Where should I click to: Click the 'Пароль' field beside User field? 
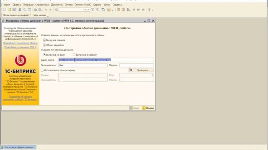[137, 65]
